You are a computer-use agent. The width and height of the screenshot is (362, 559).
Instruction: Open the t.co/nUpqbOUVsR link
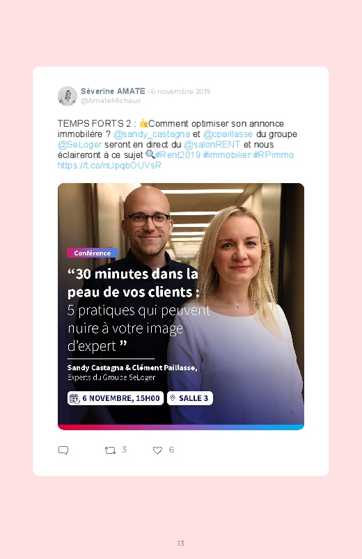[109, 165]
